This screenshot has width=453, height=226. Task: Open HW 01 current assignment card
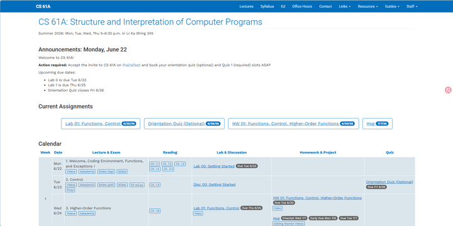293,124
